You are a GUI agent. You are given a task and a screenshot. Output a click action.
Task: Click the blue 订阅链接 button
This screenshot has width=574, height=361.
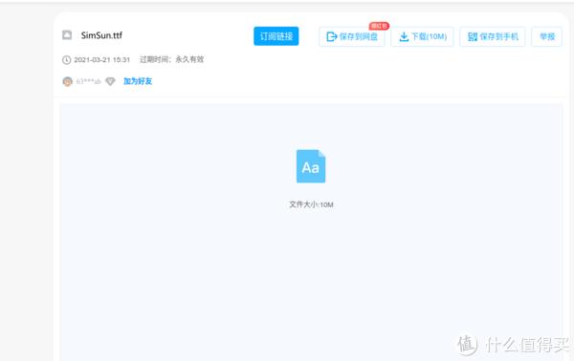pos(276,36)
